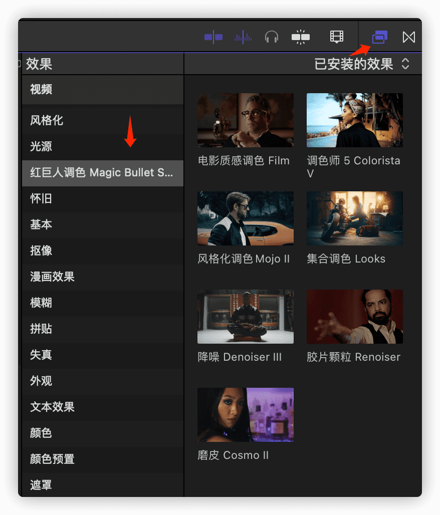Open the 已安装的效果 dropdown

tap(361, 64)
